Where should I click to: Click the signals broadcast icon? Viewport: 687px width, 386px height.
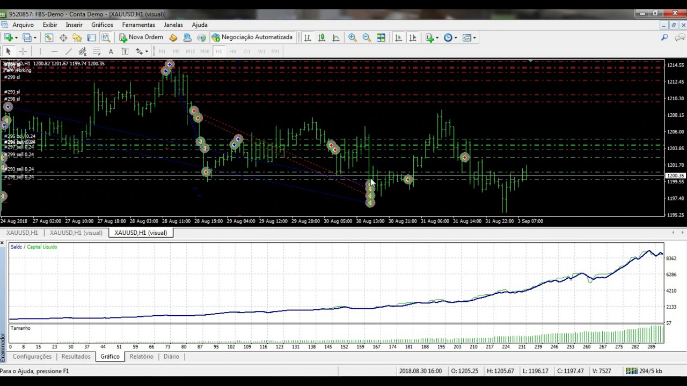(201, 38)
